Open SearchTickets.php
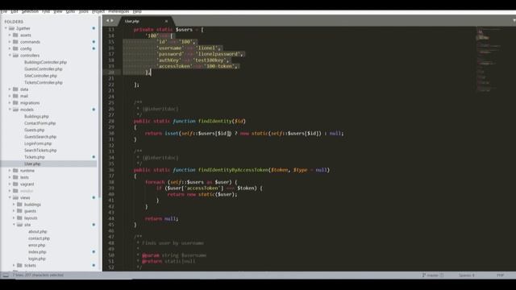Screen dimensions: 516x290 pyautogui.click(x=40, y=151)
